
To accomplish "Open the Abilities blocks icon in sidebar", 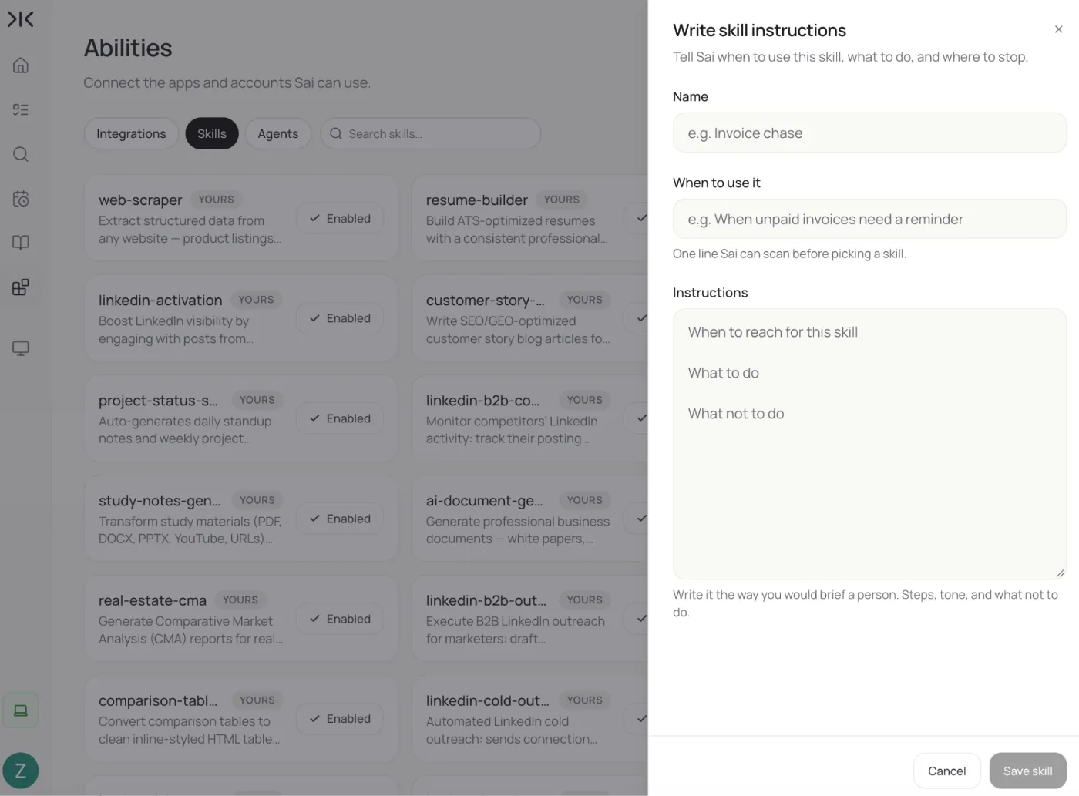I will click(21, 287).
